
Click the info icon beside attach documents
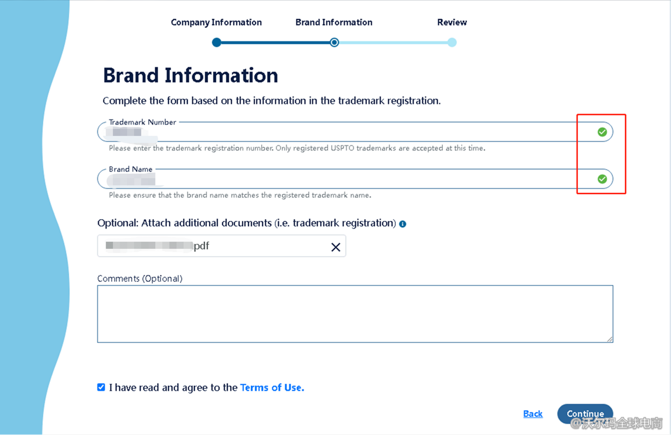pyautogui.click(x=402, y=224)
